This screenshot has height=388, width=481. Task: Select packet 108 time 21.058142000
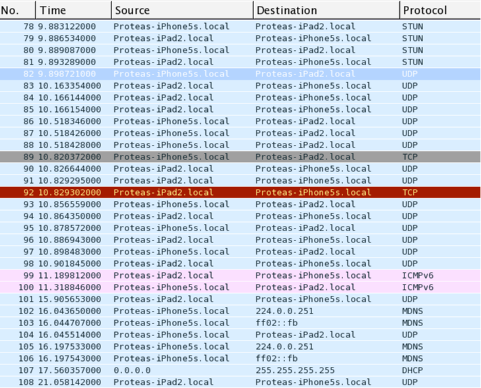pos(70,383)
